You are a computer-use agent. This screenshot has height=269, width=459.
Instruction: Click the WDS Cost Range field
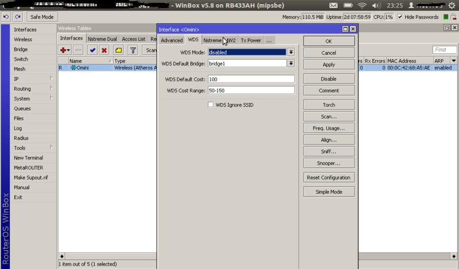251,91
